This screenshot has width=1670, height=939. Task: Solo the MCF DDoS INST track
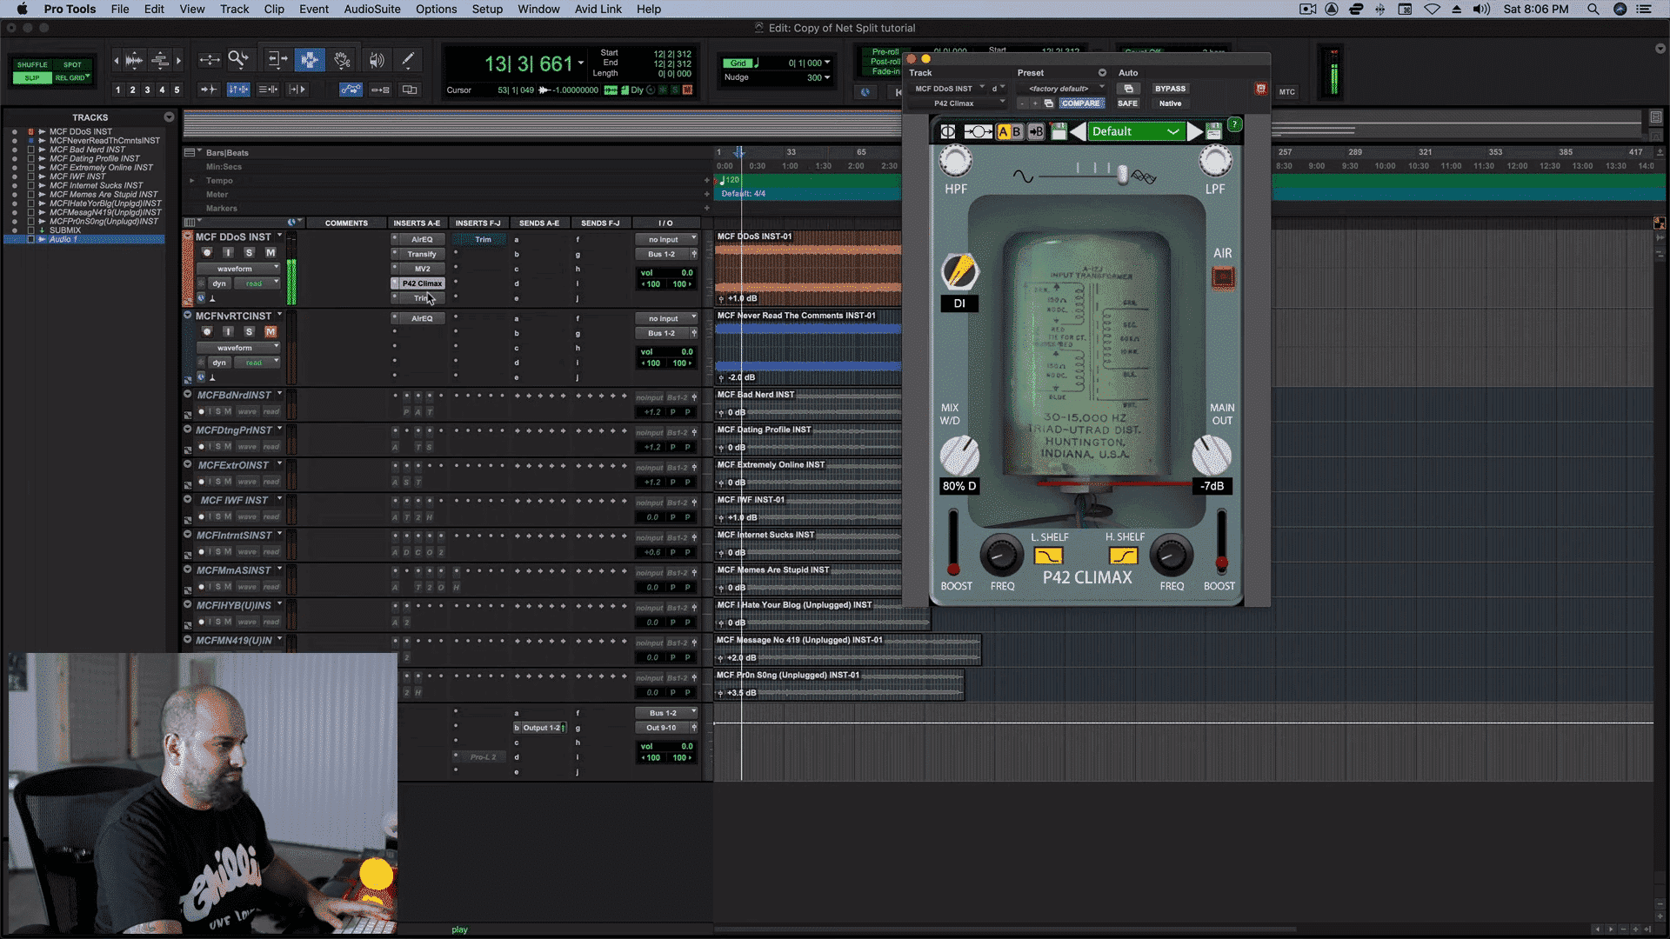pos(249,252)
